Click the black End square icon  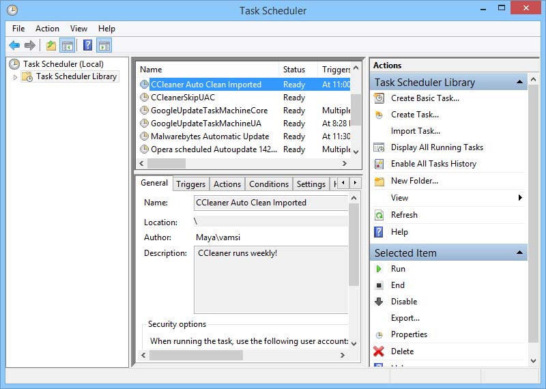coord(379,285)
